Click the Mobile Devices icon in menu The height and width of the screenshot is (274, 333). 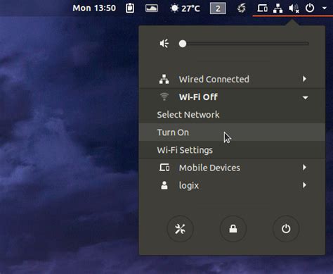164,168
